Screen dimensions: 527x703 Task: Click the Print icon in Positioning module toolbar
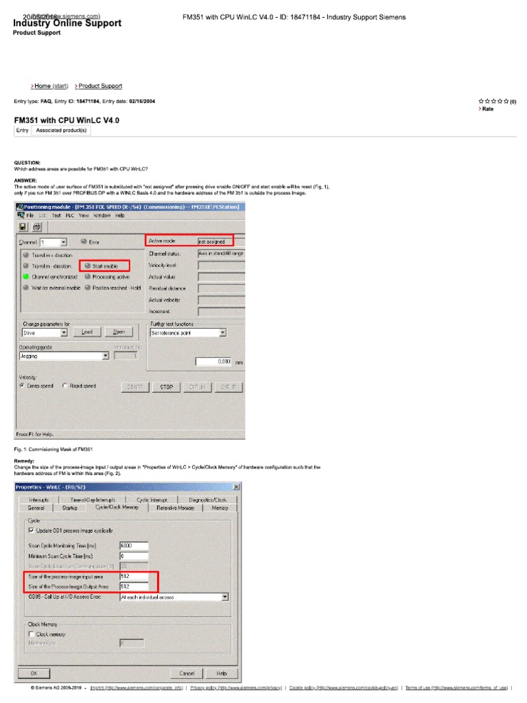click(x=37, y=227)
